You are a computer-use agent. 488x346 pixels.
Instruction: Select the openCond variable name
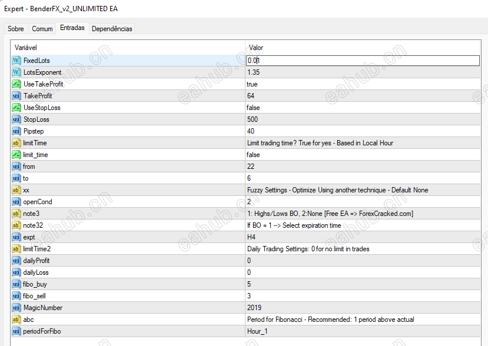(x=37, y=202)
